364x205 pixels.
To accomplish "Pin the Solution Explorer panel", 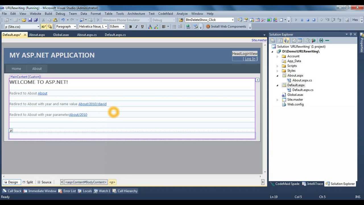I will 351,34.
